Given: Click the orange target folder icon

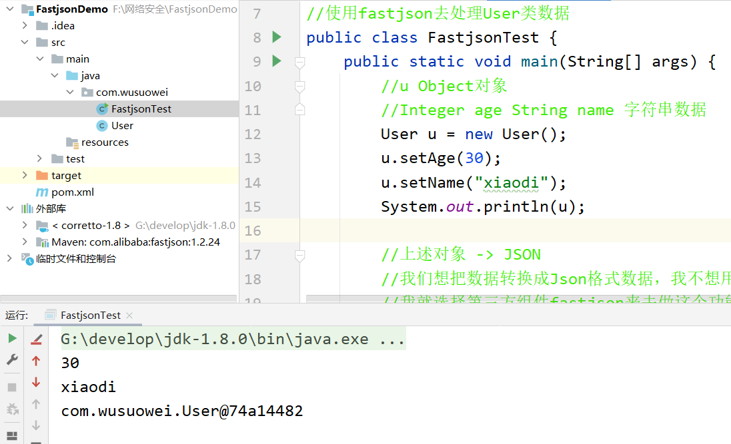Looking at the screenshot, I should [42, 175].
